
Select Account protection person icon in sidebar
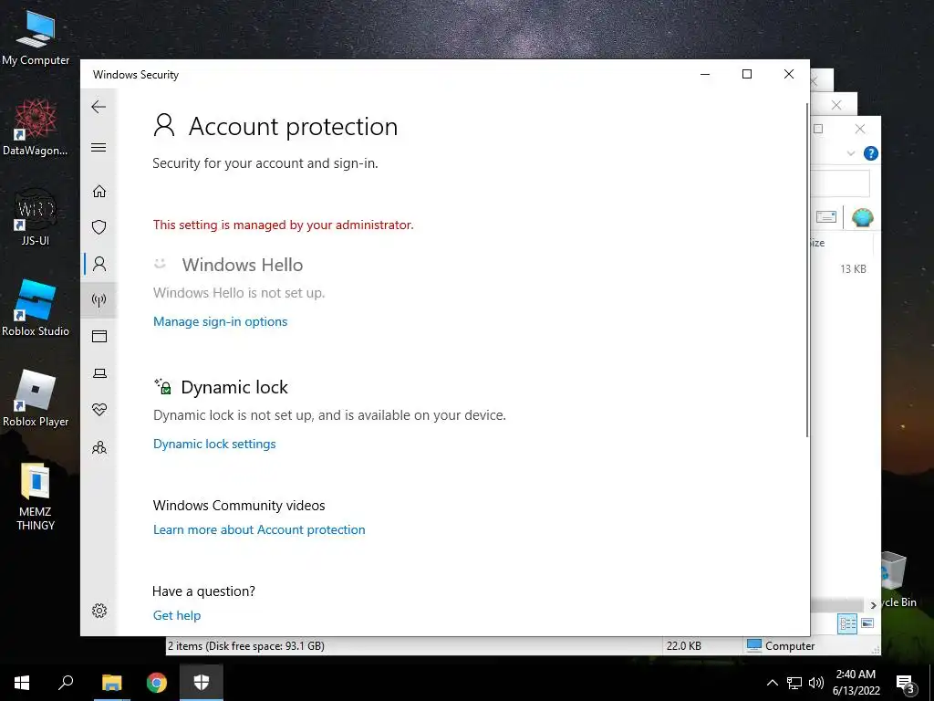99,264
